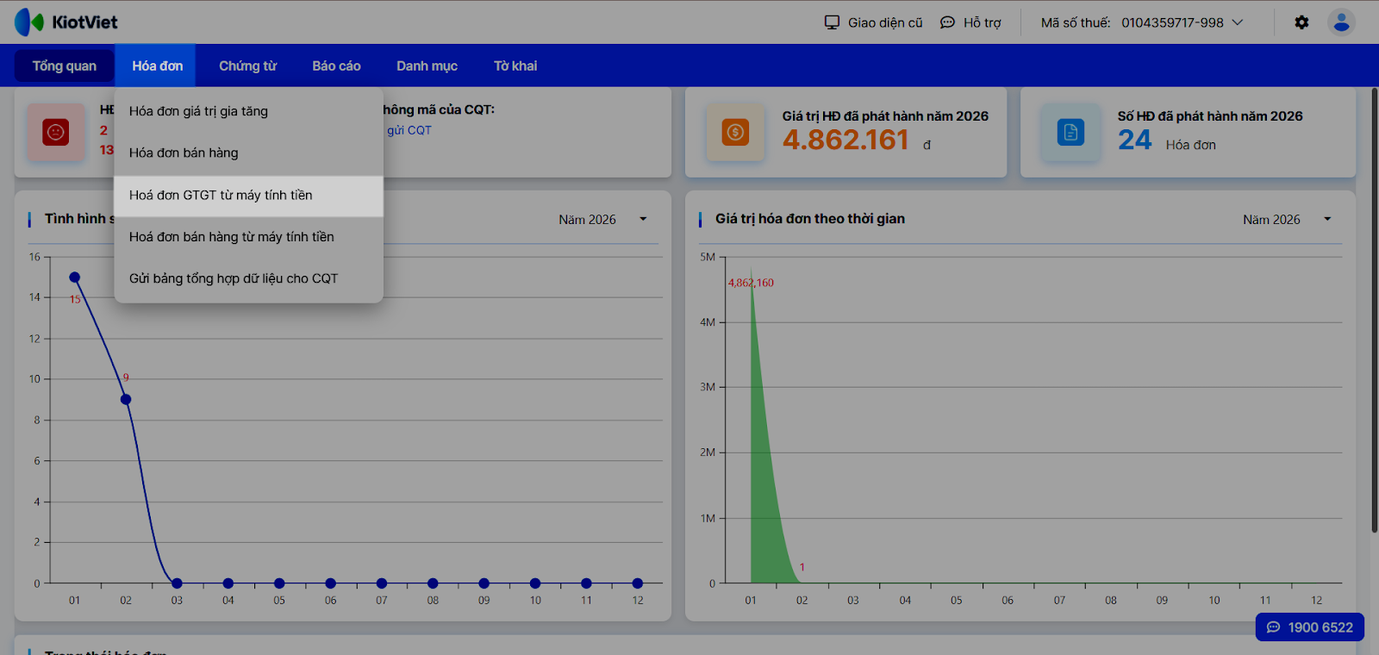Open the Tờ khai tab
The height and width of the screenshot is (655, 1379).
(515, 66)
